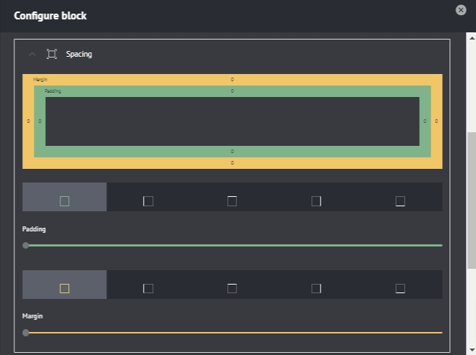Select bottom-side padding icon
This screenshot has width=476, height=355.
tap(400, 201)
